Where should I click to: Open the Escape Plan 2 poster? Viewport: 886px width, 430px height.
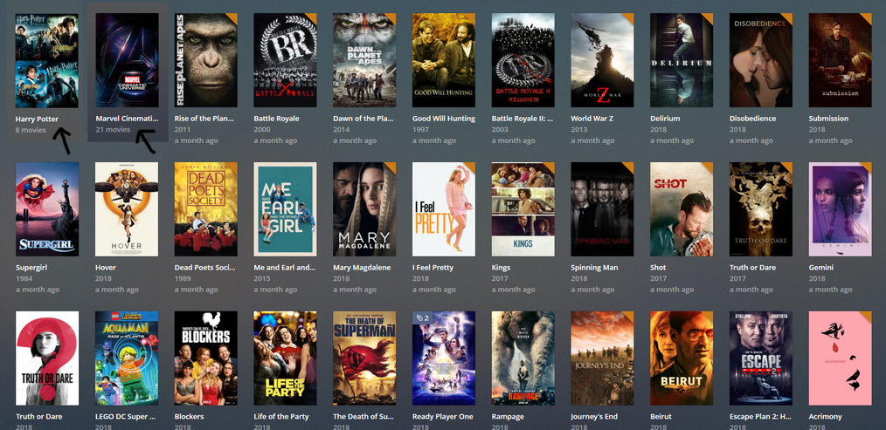(x=760, y=358)
